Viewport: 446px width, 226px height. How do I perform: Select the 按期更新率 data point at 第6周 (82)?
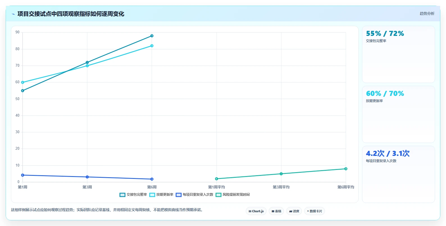coord(152,46)
